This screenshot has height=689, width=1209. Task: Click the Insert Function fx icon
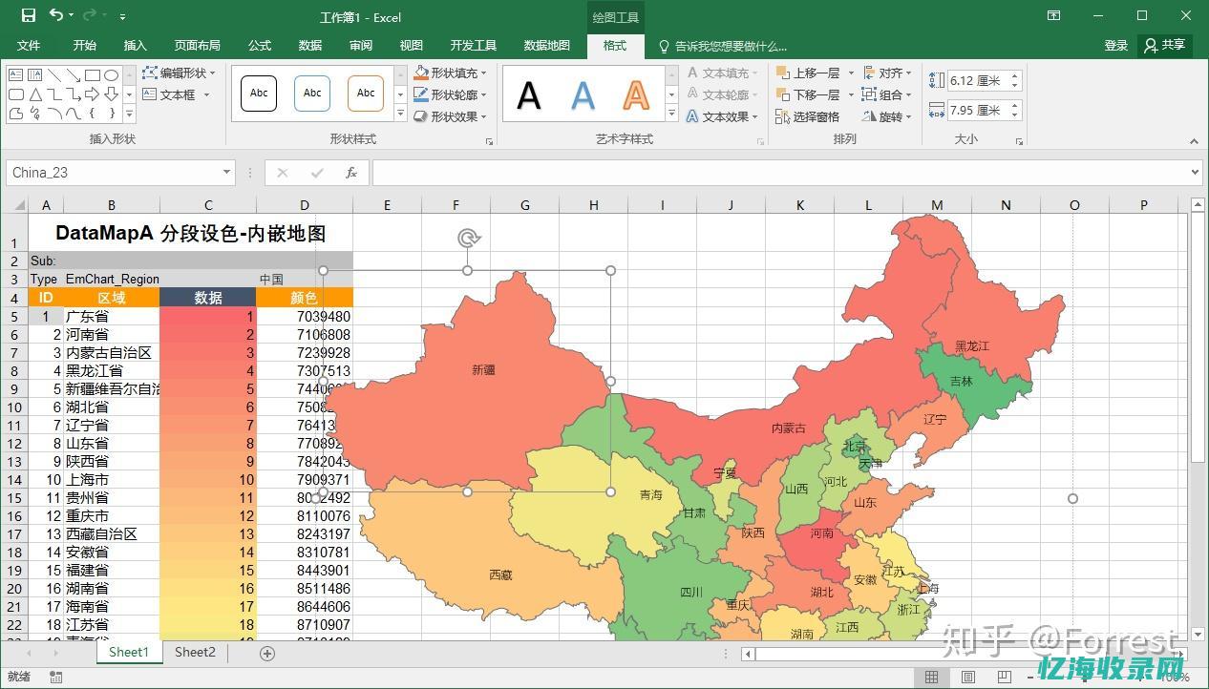(350, 172)
